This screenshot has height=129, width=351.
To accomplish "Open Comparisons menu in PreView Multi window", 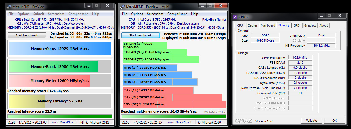I will pyautogui.click(x=177, y=14).
